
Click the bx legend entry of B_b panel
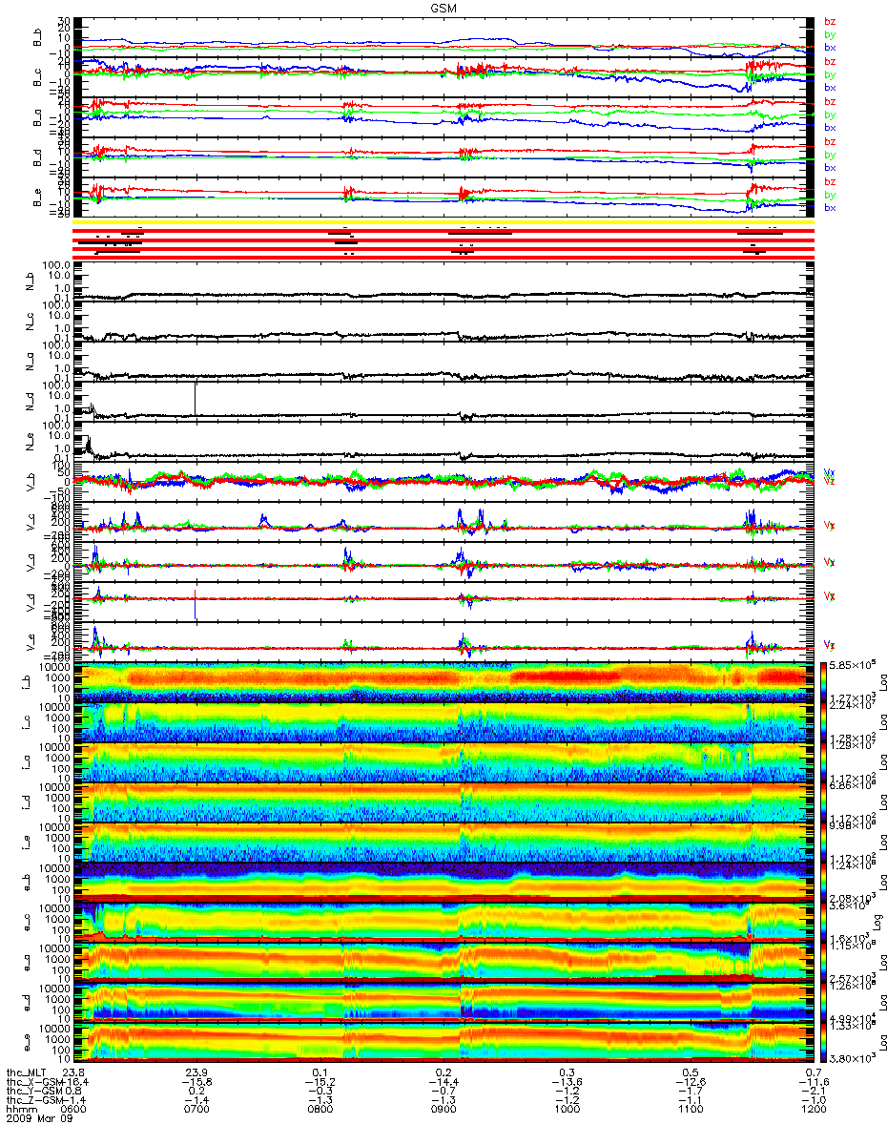pyautogui.click(x=830, y=47)
